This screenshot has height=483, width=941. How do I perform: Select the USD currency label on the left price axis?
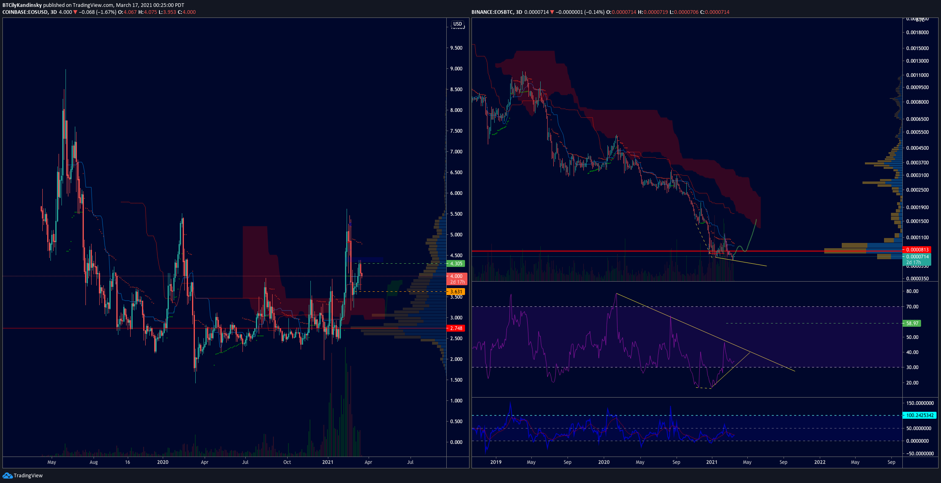click(x=458, y=24)
